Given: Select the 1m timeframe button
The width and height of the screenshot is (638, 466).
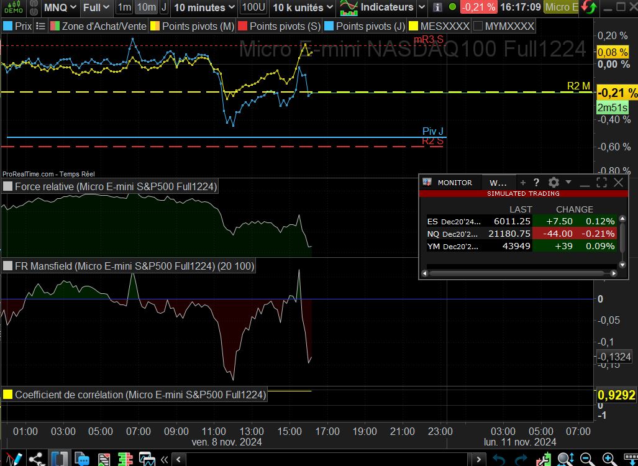Looking at the screenshot, I should point(124,7).
